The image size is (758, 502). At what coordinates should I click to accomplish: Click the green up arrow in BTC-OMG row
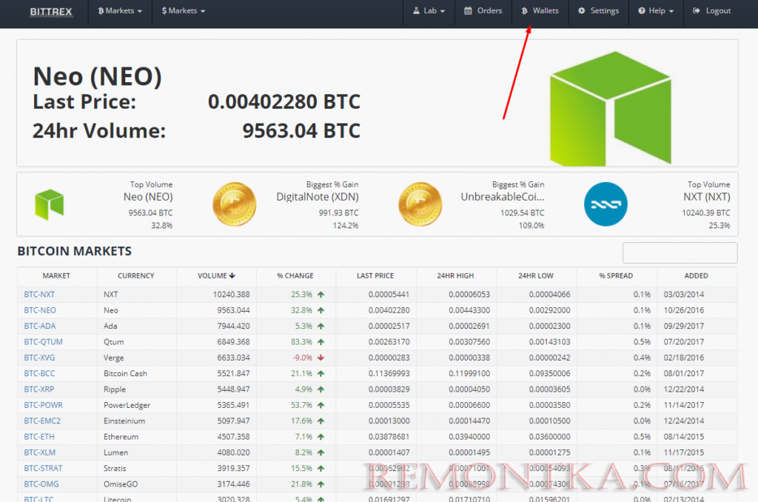pos(321,484)
